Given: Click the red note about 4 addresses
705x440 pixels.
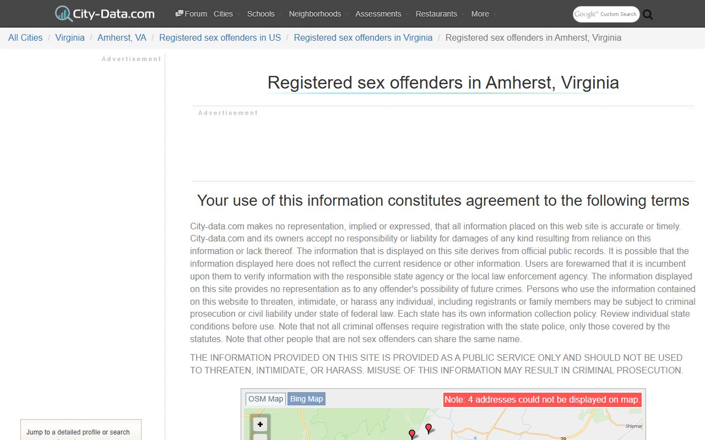Looking at the screenshot, I should (x=543, y=399).
